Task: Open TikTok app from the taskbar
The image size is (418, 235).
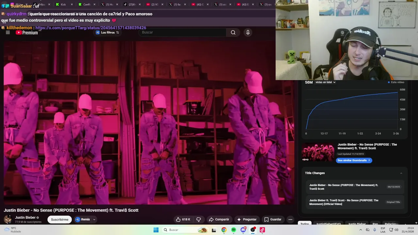Action: coord(262,230)
